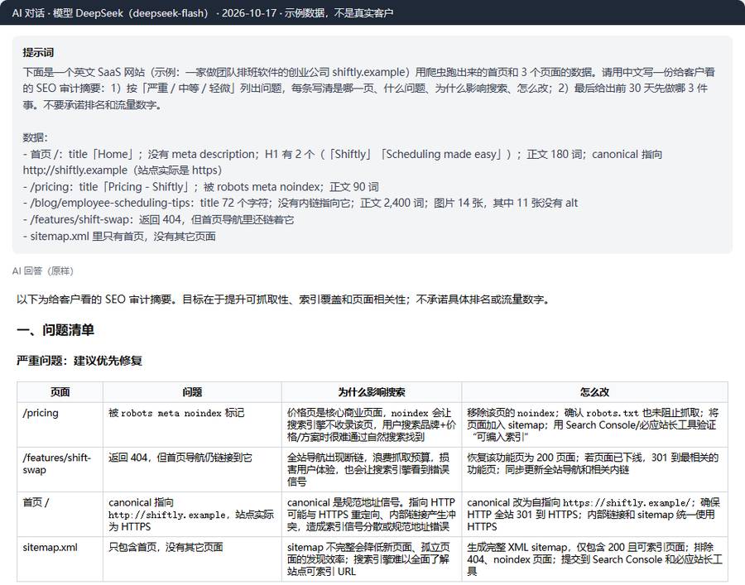Image resolution: width=745 pixels, height=585 pixels.
Task: Click the '数据:' label in prompt
Action: (x=35, y=137)
